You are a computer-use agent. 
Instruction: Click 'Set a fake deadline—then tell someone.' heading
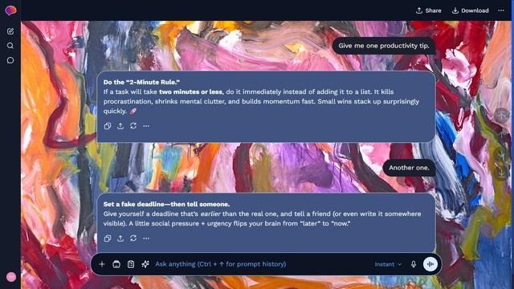click(x=166, y=204)
